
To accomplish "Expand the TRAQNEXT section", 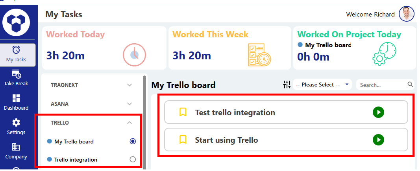I will click(x=130, y=85).
